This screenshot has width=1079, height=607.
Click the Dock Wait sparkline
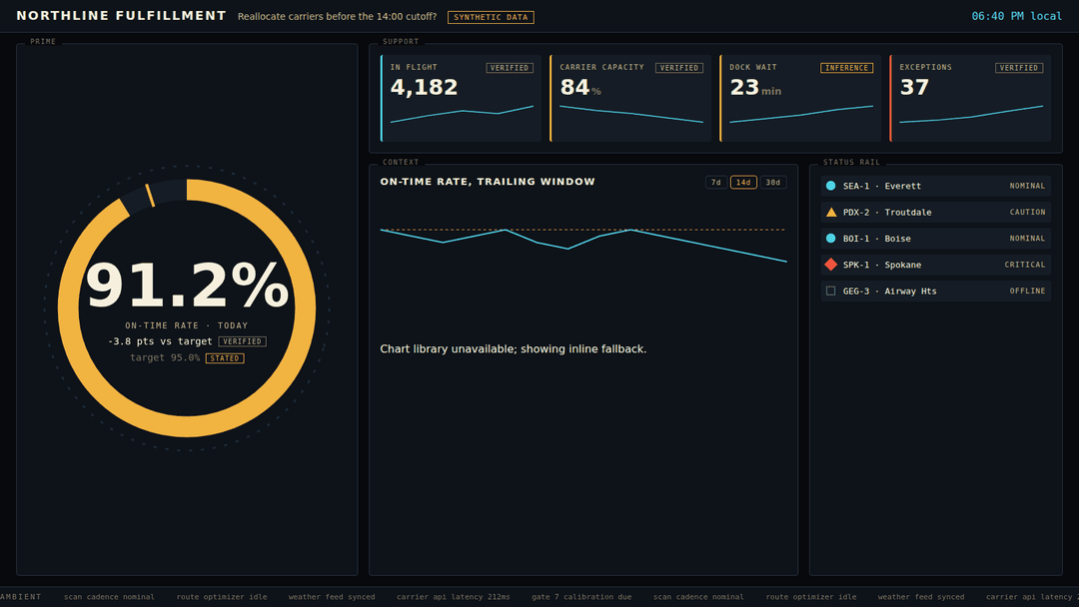point(801,114)
